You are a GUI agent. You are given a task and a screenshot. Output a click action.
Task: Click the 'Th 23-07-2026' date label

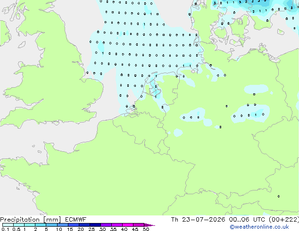pos(198,220)
